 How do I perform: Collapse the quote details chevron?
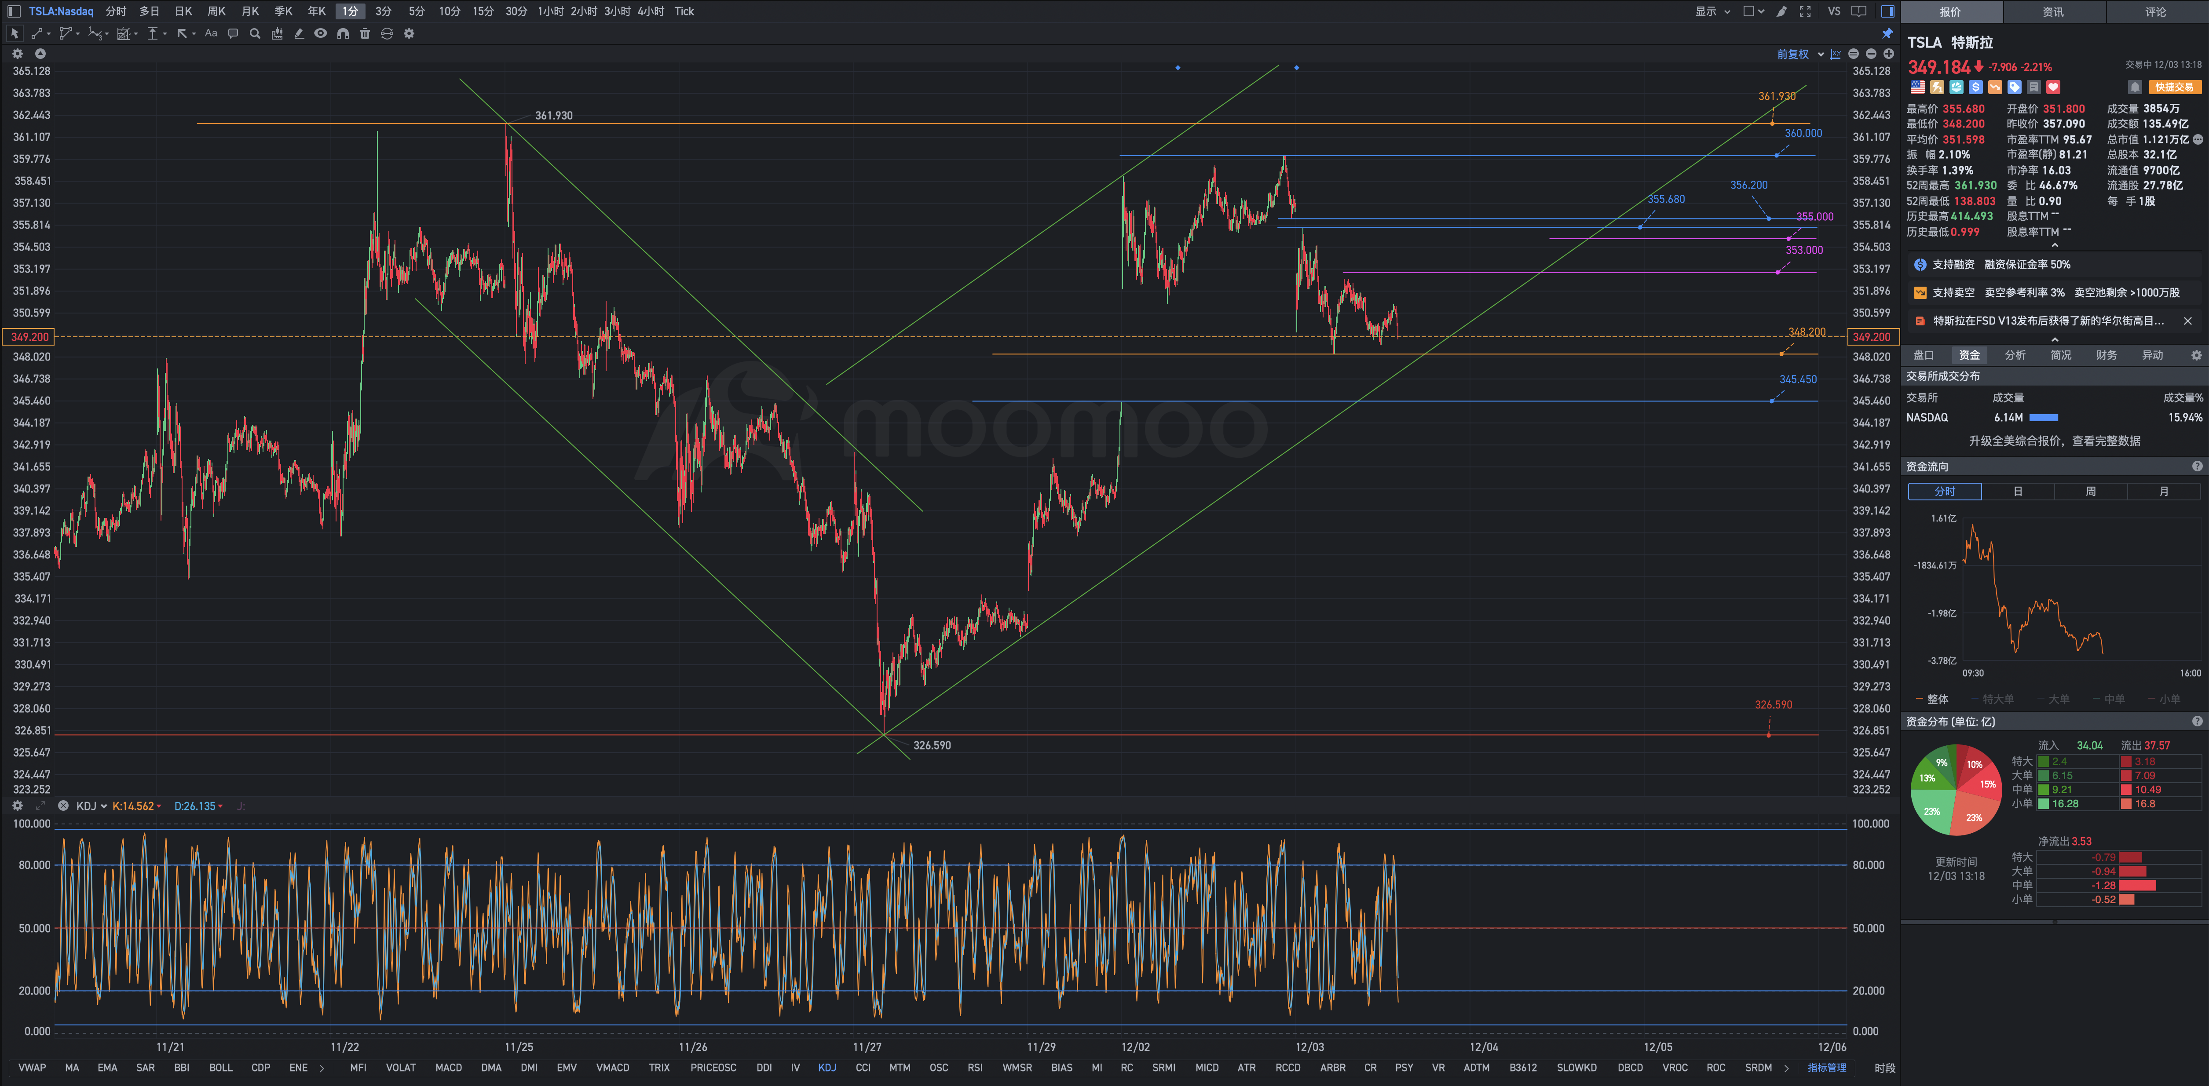pos(2055,245)
